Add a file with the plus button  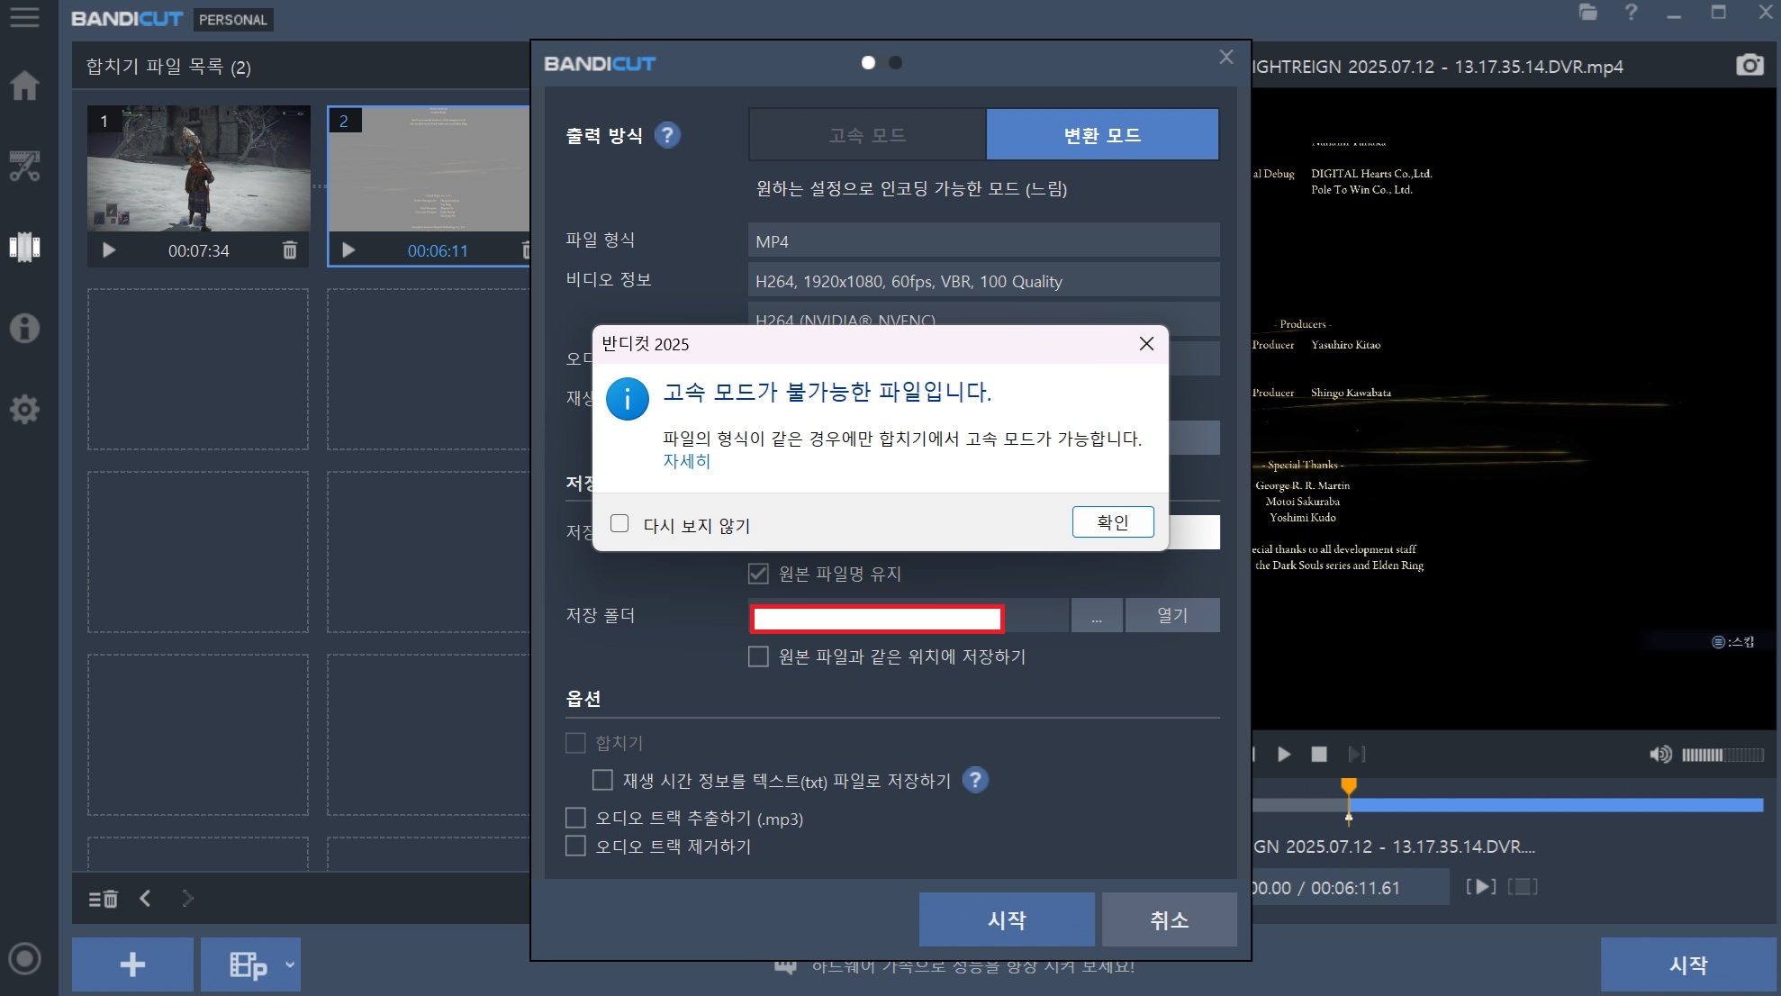pyautogui.click(x=132, y=964)
